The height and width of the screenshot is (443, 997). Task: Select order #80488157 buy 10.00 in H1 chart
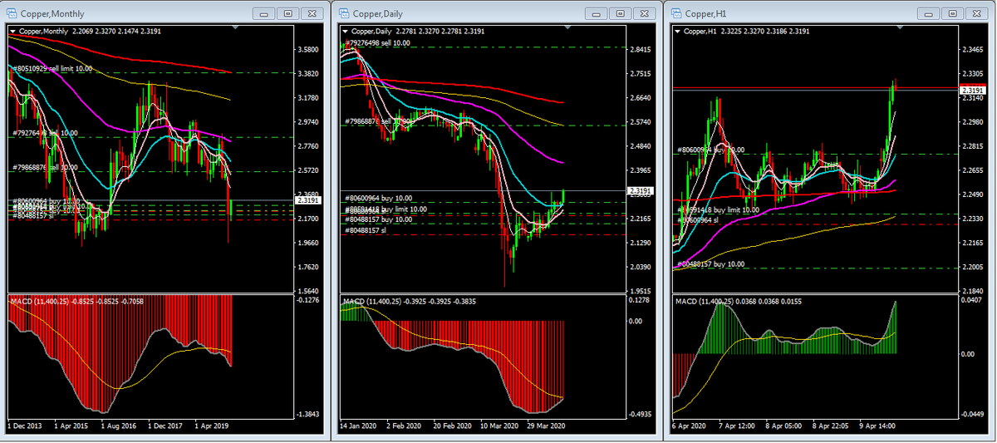click(712, 264)
